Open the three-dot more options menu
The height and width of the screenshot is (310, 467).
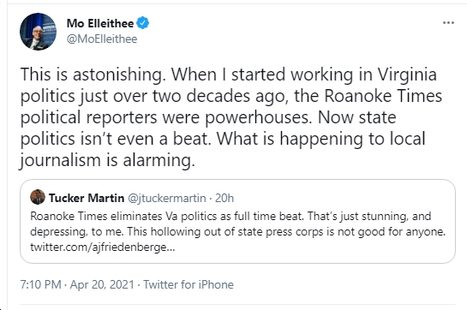tap(448, 23)
